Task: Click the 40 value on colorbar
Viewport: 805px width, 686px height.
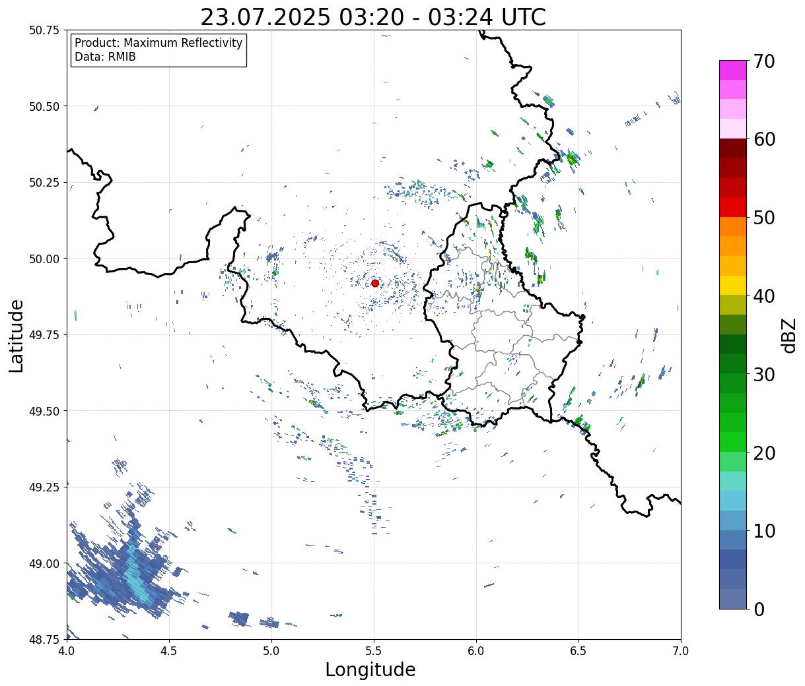Action: click(764, 296)
